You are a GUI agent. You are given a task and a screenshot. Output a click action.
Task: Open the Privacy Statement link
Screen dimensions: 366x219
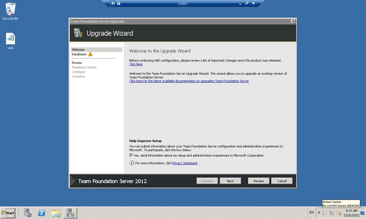(x=185, y=163)
